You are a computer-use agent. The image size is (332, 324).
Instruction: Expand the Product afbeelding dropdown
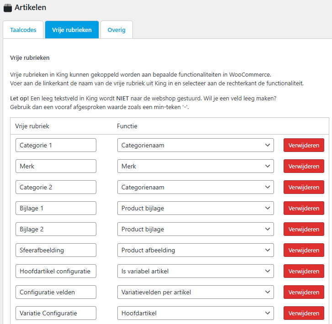[195, 250]
